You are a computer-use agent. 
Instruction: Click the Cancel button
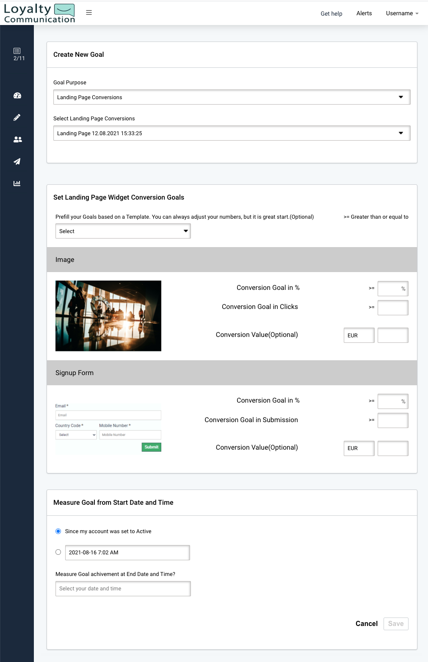[x=366, y=623]
